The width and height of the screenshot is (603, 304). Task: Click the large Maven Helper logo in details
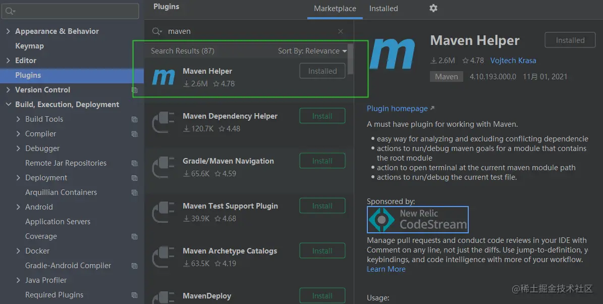(x=392, y=54)
